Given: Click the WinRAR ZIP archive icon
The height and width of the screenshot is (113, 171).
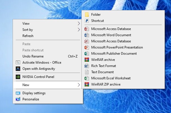Looking at the screenshot, I should click(87, 84).
